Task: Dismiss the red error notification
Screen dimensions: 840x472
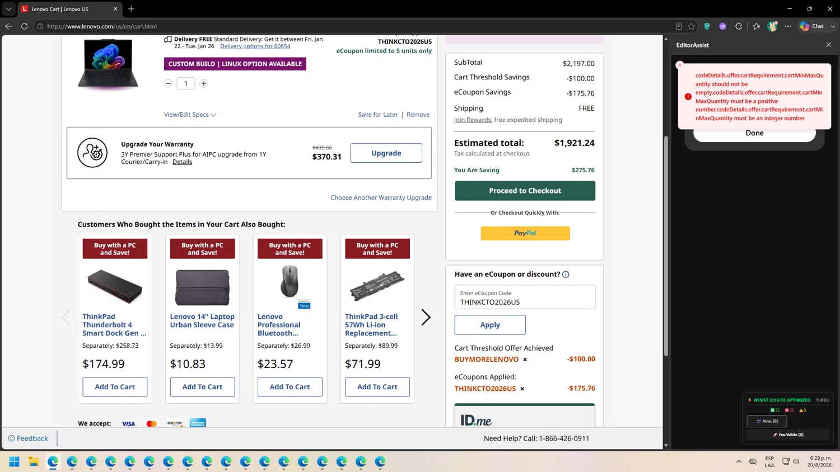Action: point(680,65)
